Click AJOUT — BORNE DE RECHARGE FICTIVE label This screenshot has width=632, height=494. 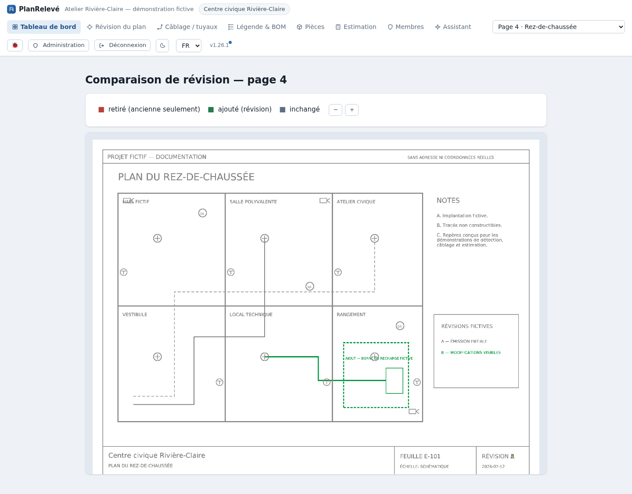(379, 358)
